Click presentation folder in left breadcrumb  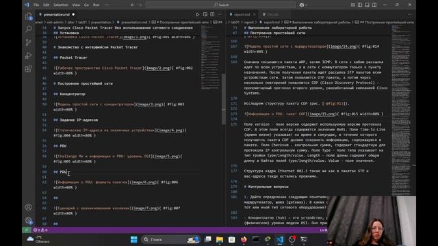tap(101, 23)
